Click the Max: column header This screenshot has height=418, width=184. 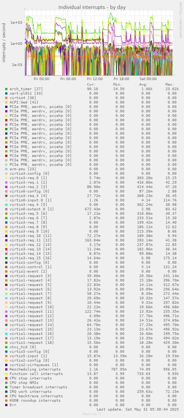[x=170, y=85]
